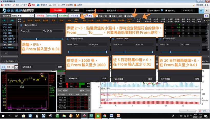Screen dimensions: 210x119
Task: Click the plus button beside 台股上市櫃 box
Action: pos(33,16)
